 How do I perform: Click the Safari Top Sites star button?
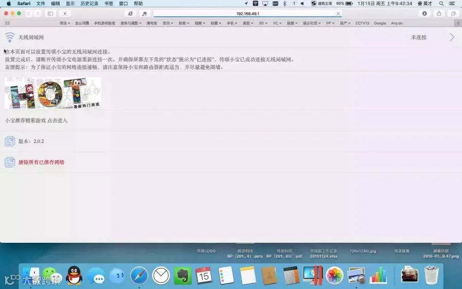coord(65,13)
